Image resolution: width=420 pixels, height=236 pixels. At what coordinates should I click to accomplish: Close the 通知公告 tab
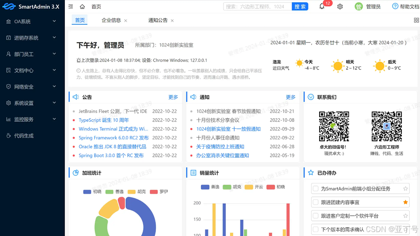pyautogui.click(x=172, y=20)
